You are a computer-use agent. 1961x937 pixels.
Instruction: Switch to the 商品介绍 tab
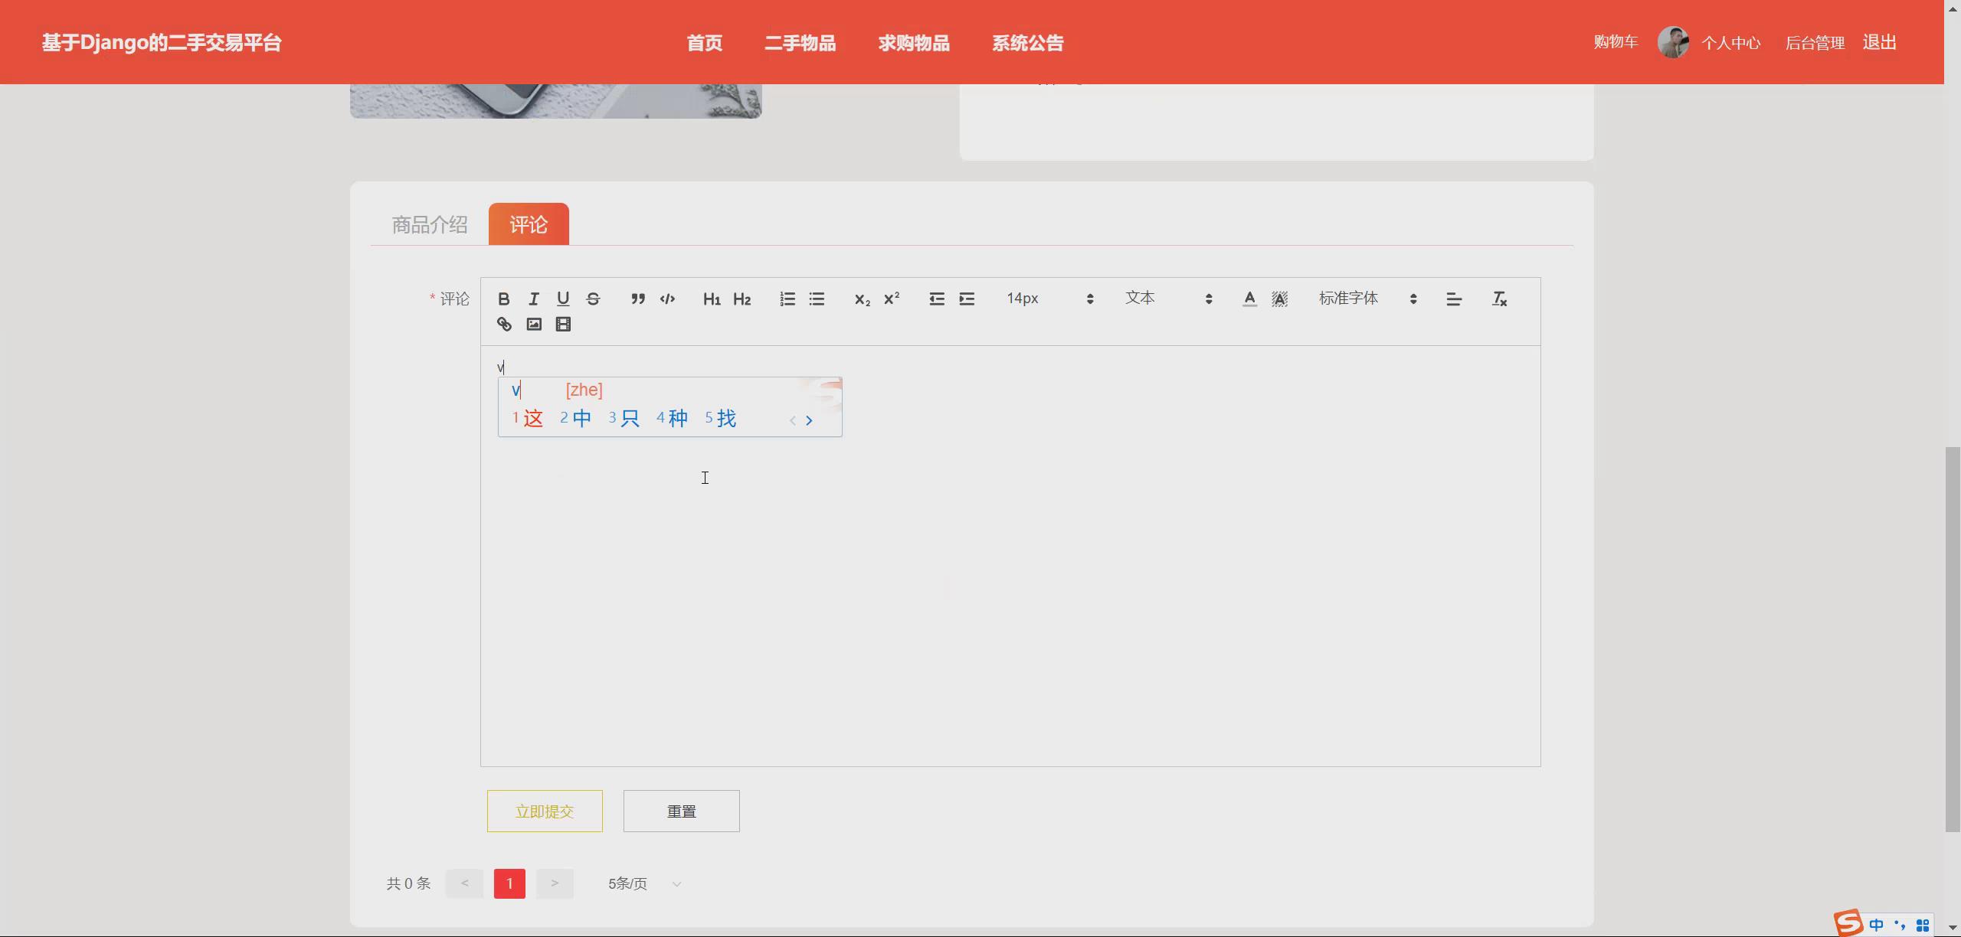coord(429,224)
